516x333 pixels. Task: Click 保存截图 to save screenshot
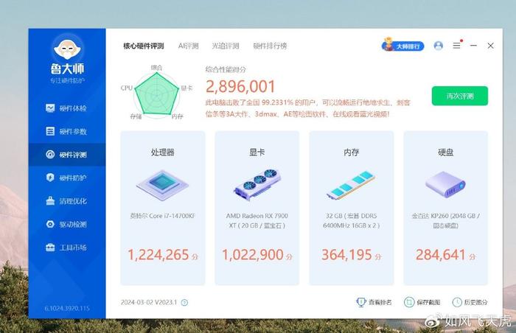422,302
